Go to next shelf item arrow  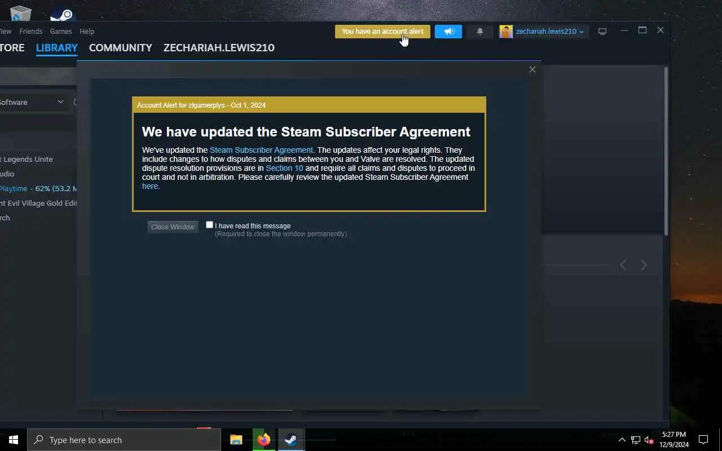(x=644, y=265)
